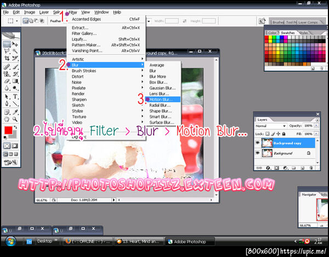The image size is (329, 257).
Task: Open document status bar info arrow
Action: [114, 200]
